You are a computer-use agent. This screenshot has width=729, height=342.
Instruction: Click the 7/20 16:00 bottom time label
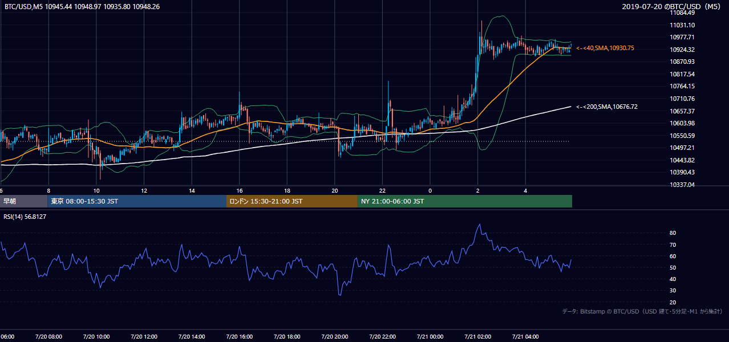(239, 337)
